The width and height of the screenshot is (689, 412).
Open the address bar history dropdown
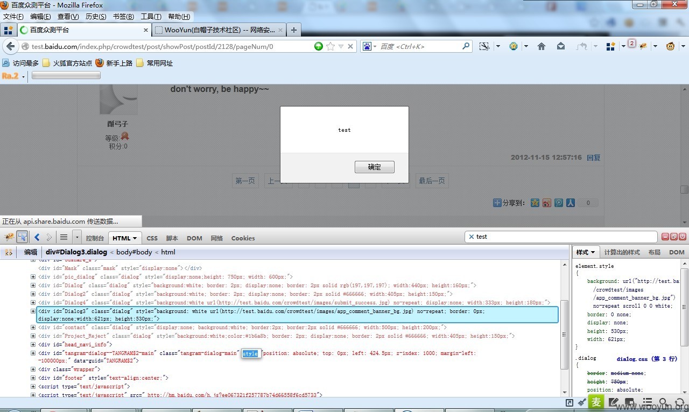[341, 47]
